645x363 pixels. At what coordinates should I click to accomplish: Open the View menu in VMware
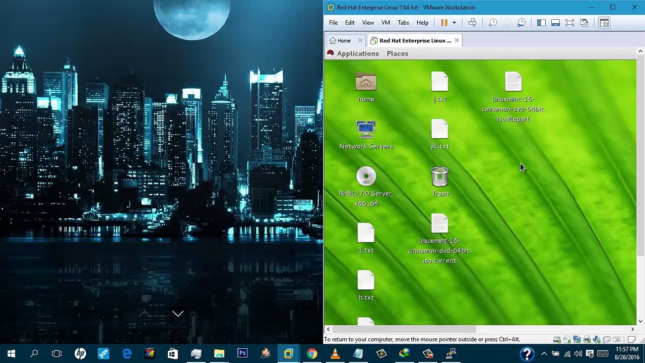368,23
